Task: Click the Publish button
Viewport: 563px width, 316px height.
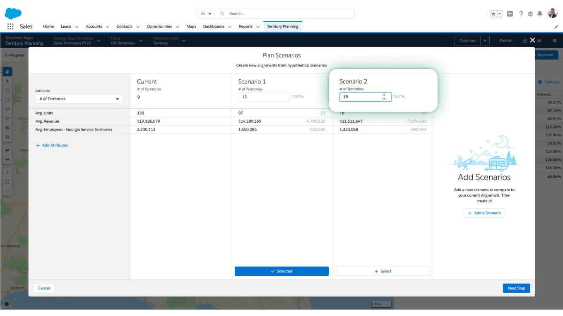Action: pos(506,40)
